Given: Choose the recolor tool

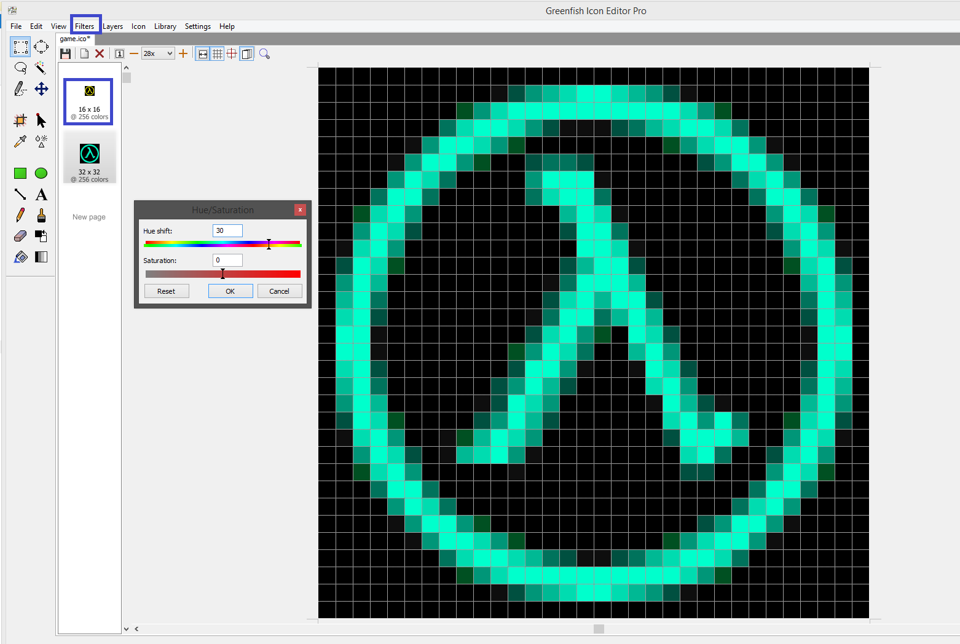Looking at the screenshot, I should point(41,237).
